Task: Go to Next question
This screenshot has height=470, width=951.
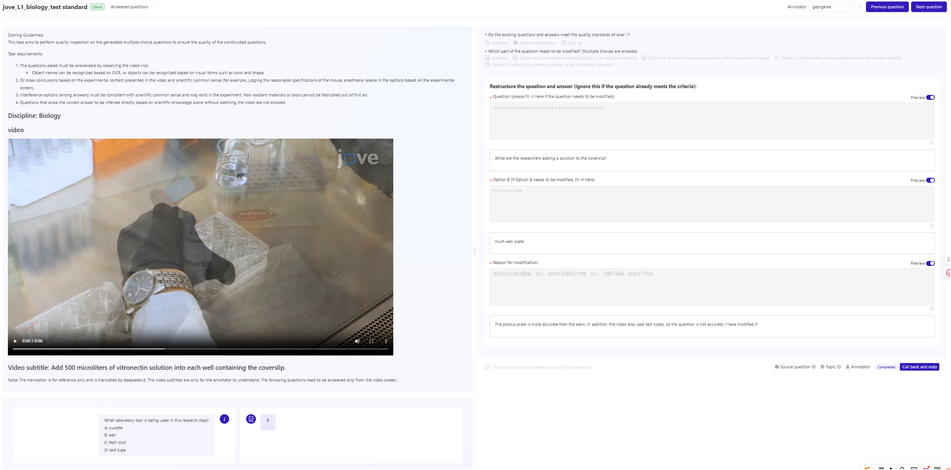Action: tap(928, 7)
